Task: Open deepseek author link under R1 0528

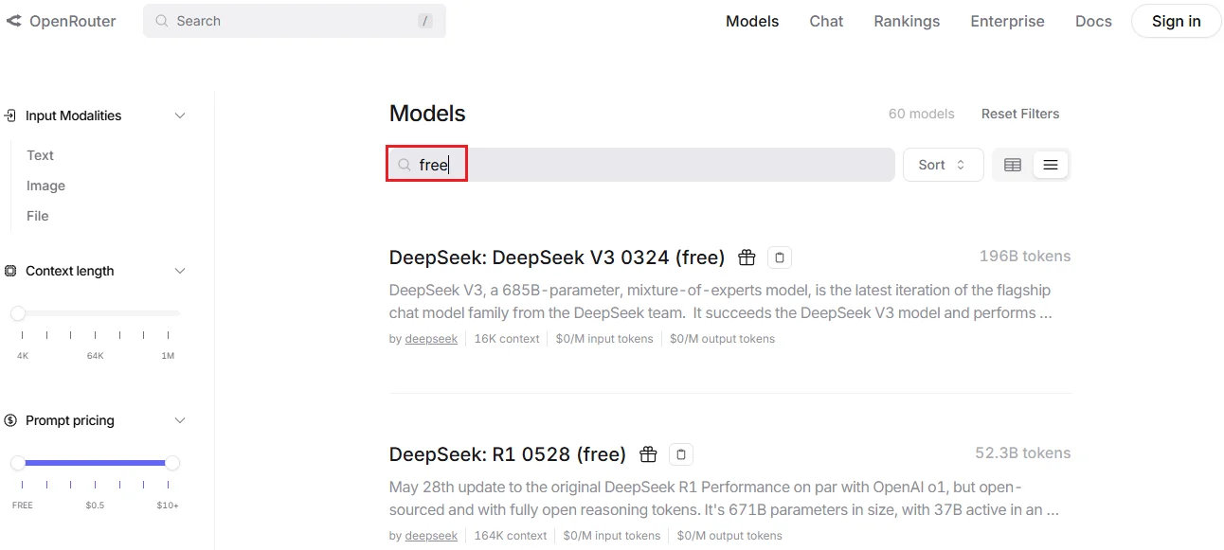Action: point(431,536)
